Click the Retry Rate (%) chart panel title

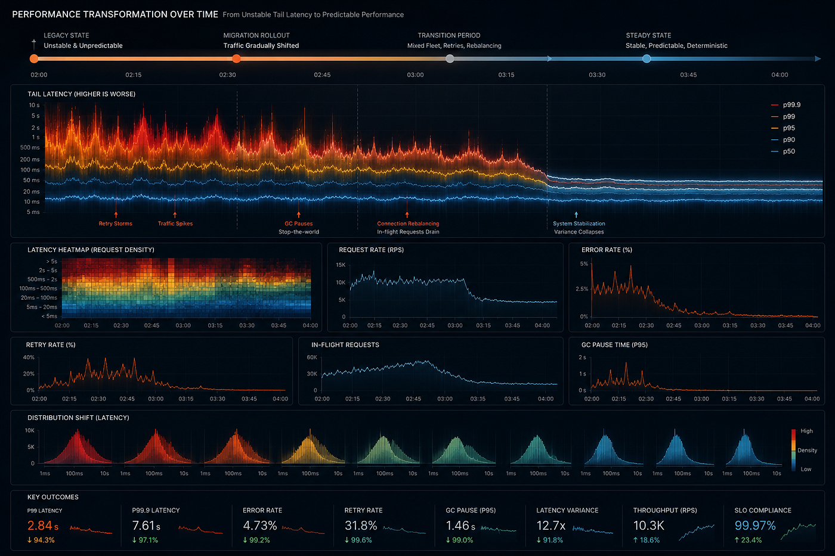pos(51,345)
